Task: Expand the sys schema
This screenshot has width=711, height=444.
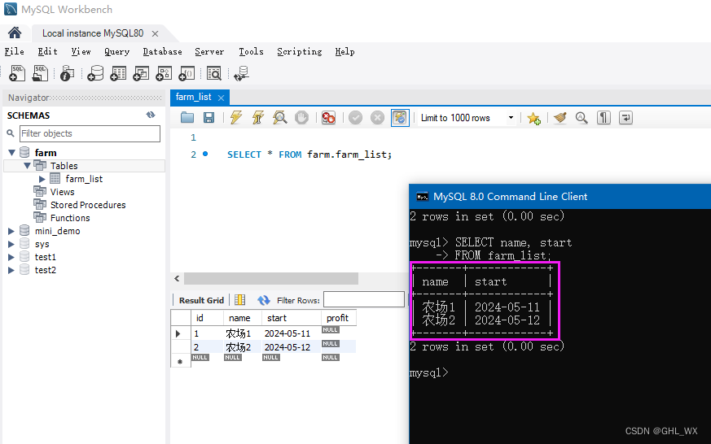Action: pos(11,244)
